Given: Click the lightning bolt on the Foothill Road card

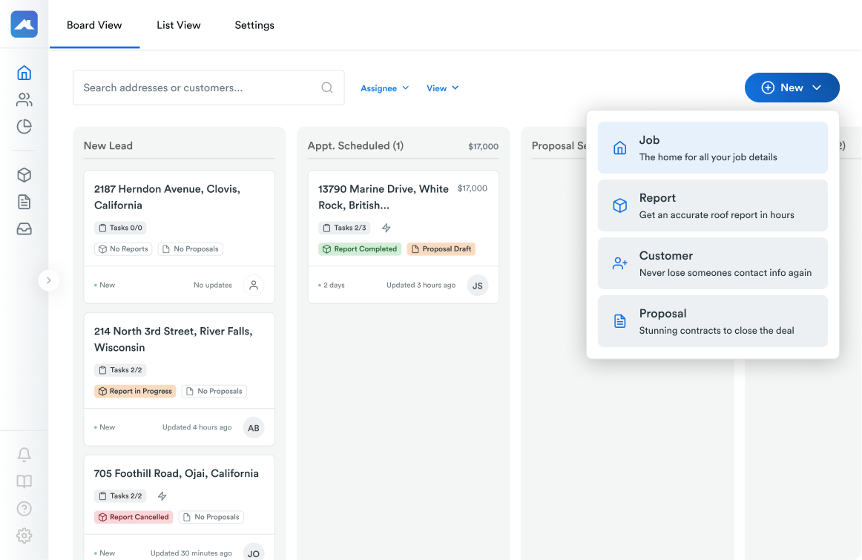Looking at the screenshot, I should tap(162, 495).
